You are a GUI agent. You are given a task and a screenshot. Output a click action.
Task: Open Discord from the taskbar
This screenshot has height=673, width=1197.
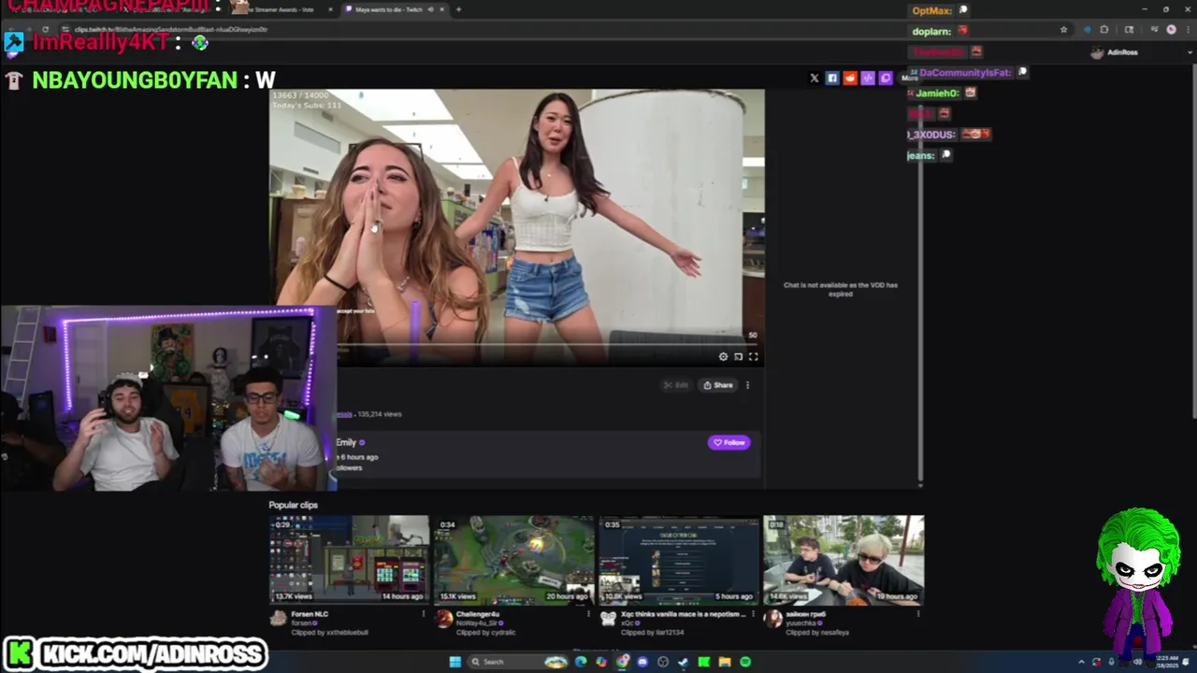pos(642,662)
